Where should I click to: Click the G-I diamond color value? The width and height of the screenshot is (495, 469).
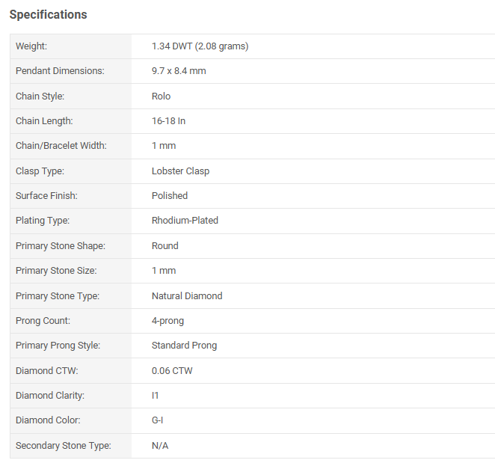pos(157,420)
